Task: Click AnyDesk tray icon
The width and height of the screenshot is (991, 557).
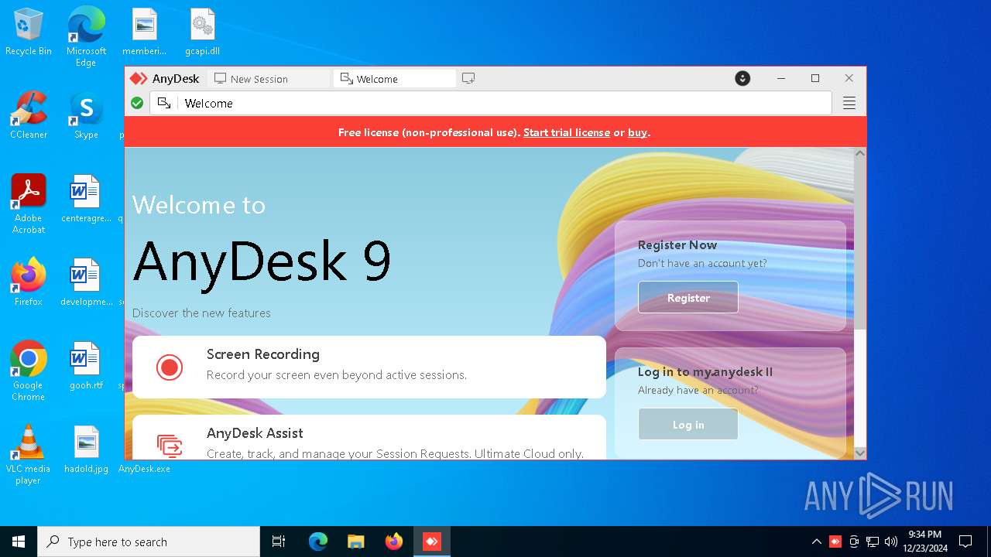Action: pos(835,542)
